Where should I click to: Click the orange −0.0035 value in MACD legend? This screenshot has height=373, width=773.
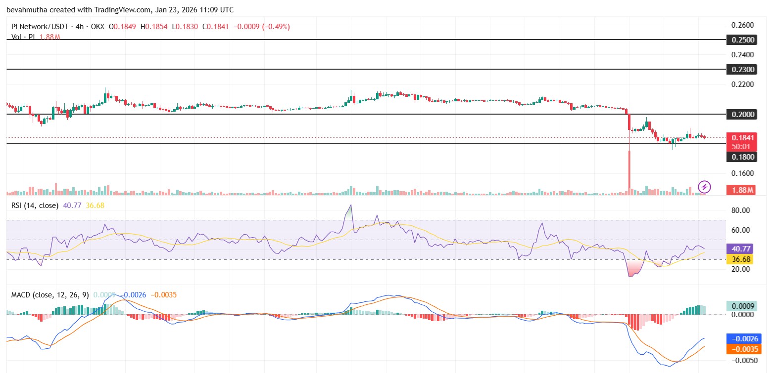tap(163, 295)
